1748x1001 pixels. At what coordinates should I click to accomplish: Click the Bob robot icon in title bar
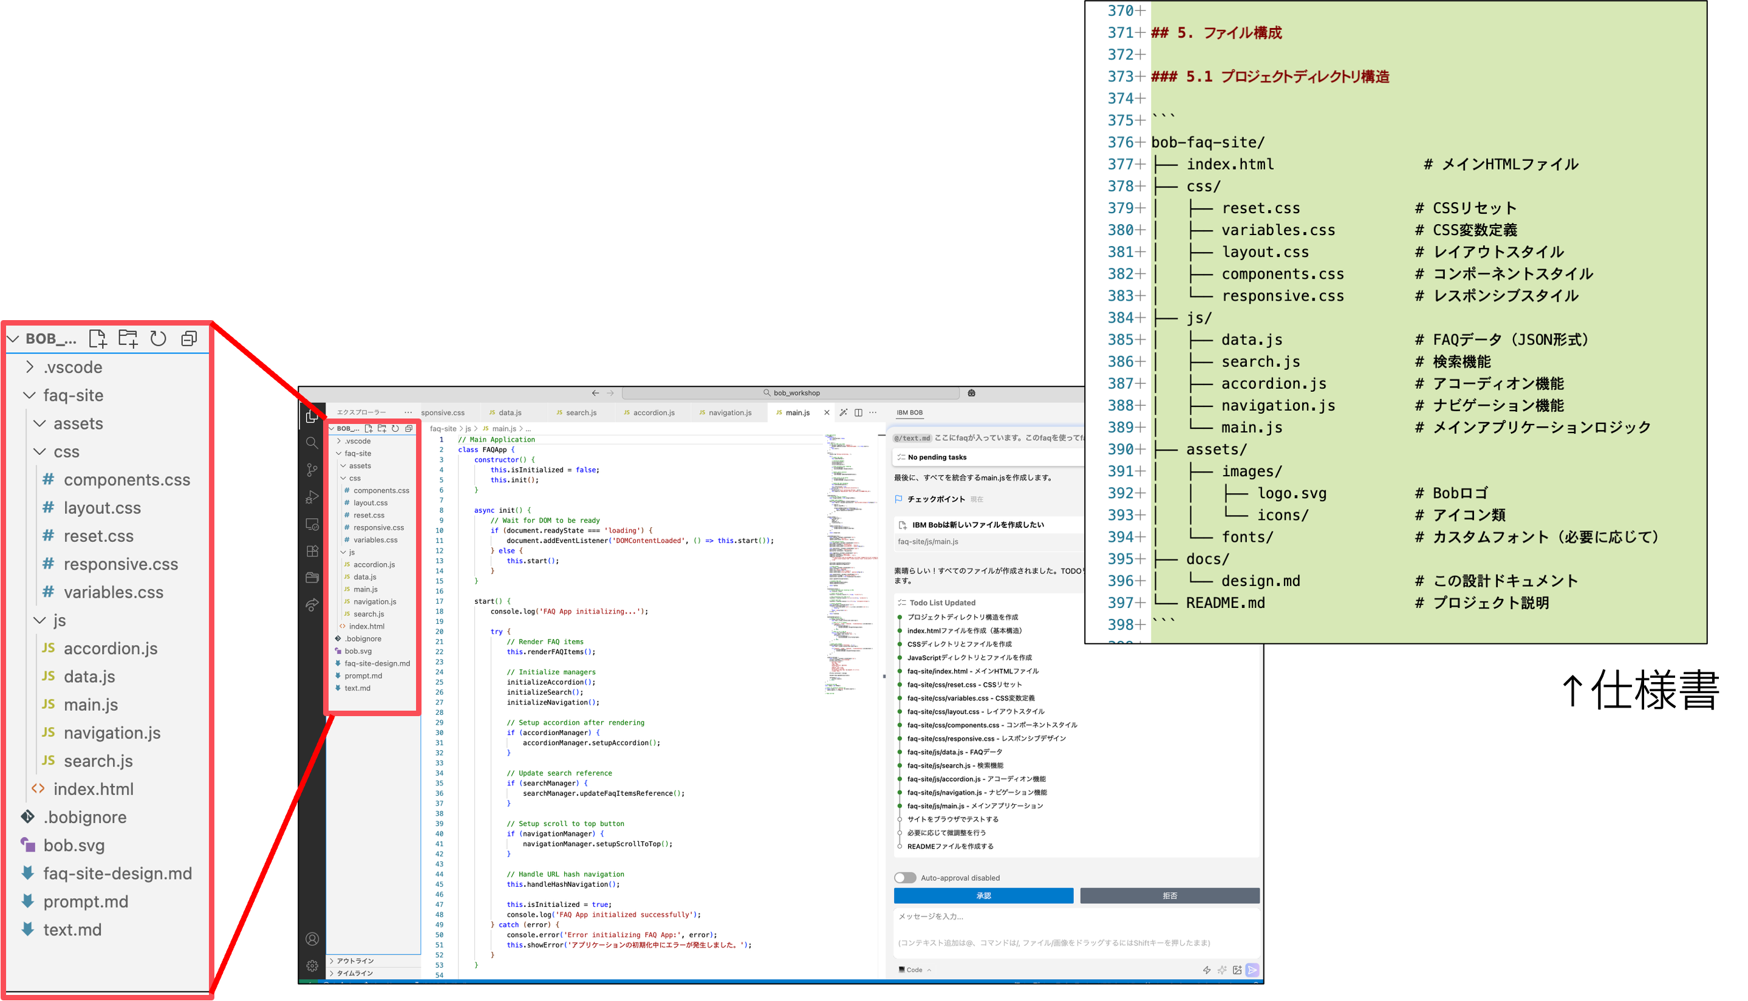tap(971, 393)
